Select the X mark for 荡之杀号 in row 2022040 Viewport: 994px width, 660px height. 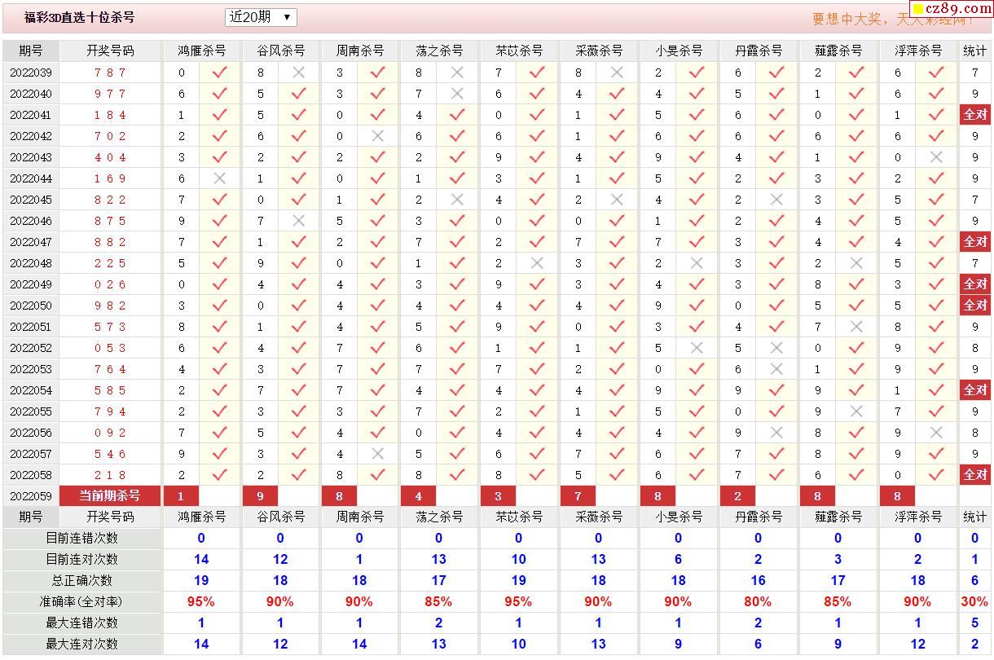pos(458,94)
